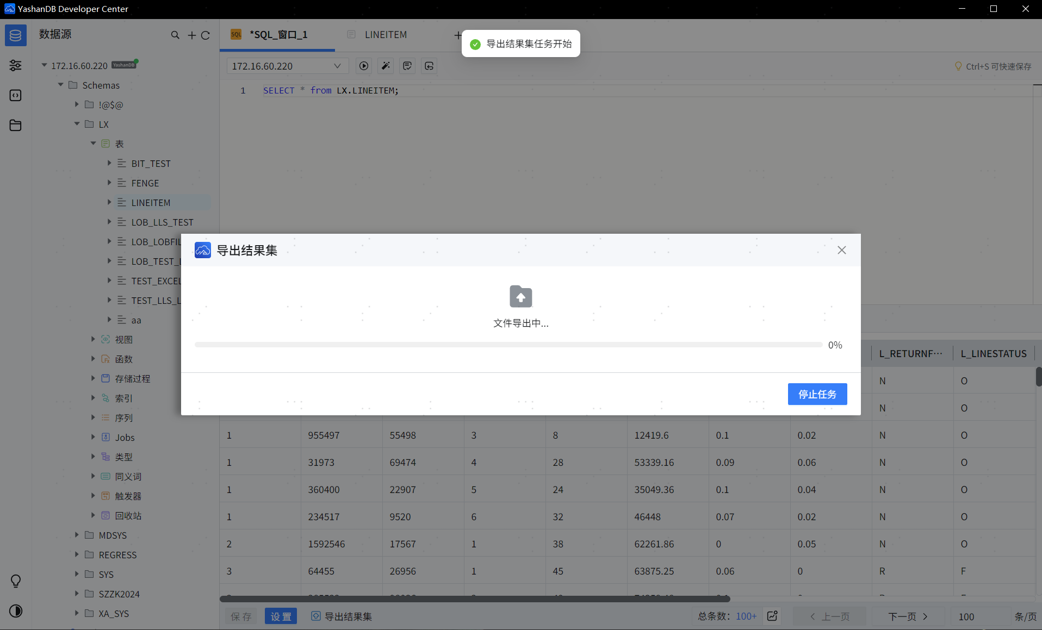Select the REGRESS schema
1042x630 pixels.
(117, 554)
